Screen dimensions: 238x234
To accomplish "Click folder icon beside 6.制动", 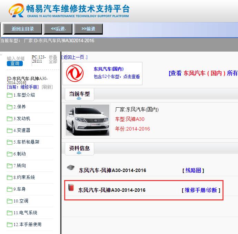I will (10, 154).
